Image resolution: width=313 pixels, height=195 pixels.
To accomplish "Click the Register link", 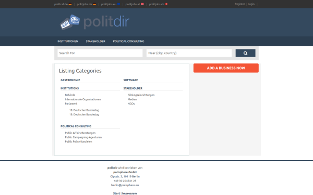I will 240,4.
